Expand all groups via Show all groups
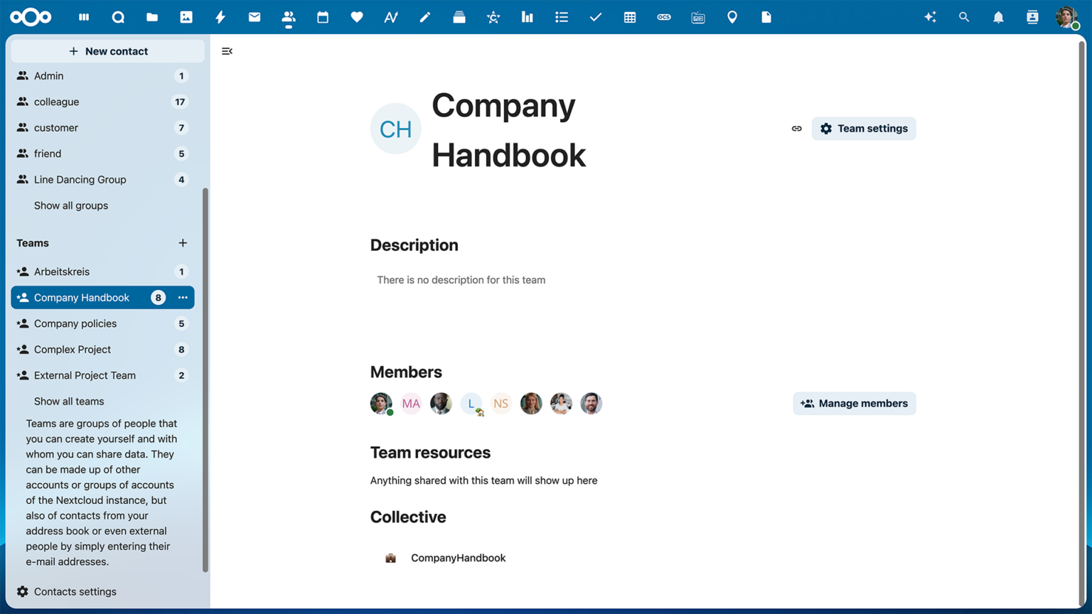Image resolution: width=1092 pixels, height=614 pixels. click(71, 205)
